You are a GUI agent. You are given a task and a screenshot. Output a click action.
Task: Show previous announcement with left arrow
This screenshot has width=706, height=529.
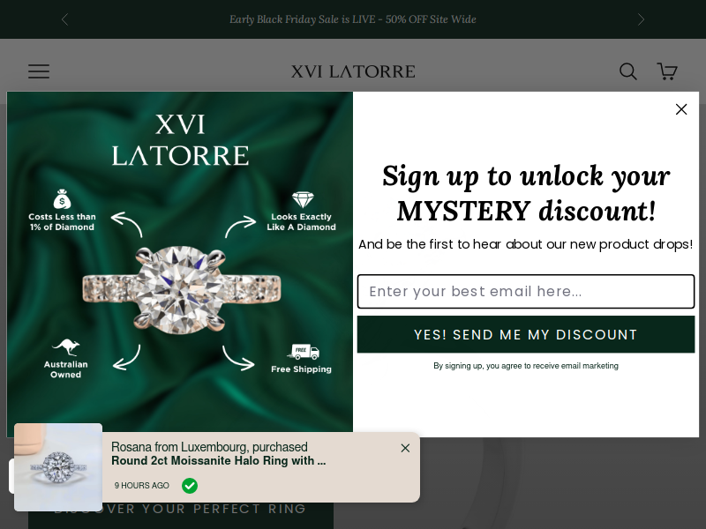point(64,19)
